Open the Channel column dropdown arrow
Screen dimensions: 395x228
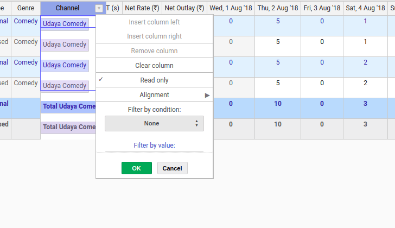click(x=99, y=8)
